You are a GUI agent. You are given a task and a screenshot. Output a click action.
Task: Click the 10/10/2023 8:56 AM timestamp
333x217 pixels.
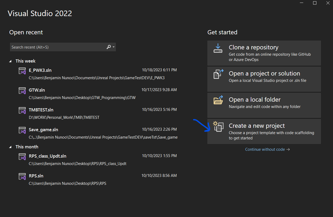[159, 176]
